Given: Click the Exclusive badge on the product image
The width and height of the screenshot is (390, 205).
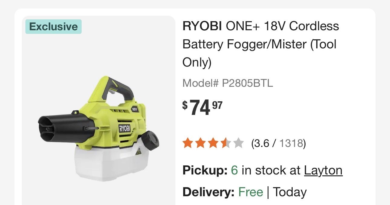Looking at the screenshot, I should click(x=54, y=27).
